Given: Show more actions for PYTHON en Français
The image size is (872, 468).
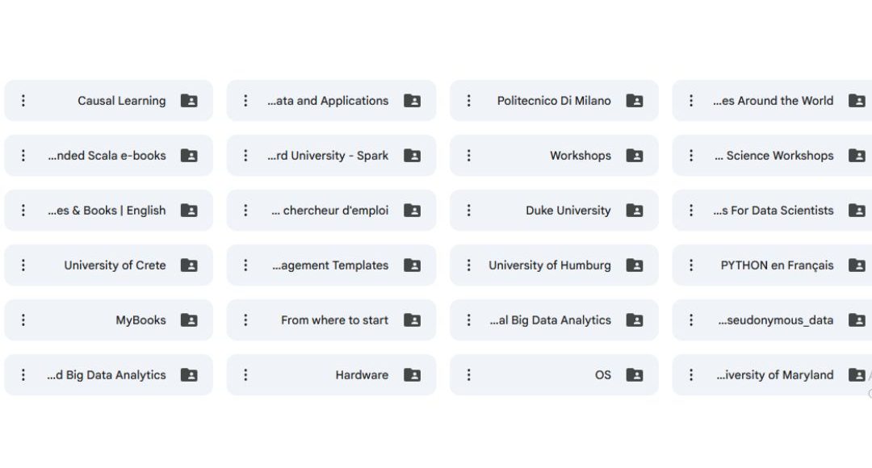Looking at the screenshot, I should pos(691,265).
